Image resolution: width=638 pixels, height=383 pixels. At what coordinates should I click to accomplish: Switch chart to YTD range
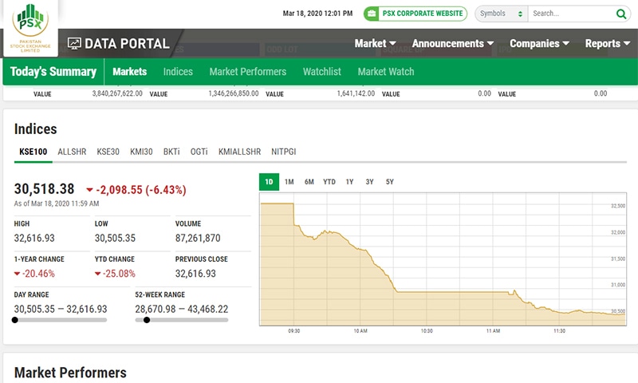[x=329, y=182]
